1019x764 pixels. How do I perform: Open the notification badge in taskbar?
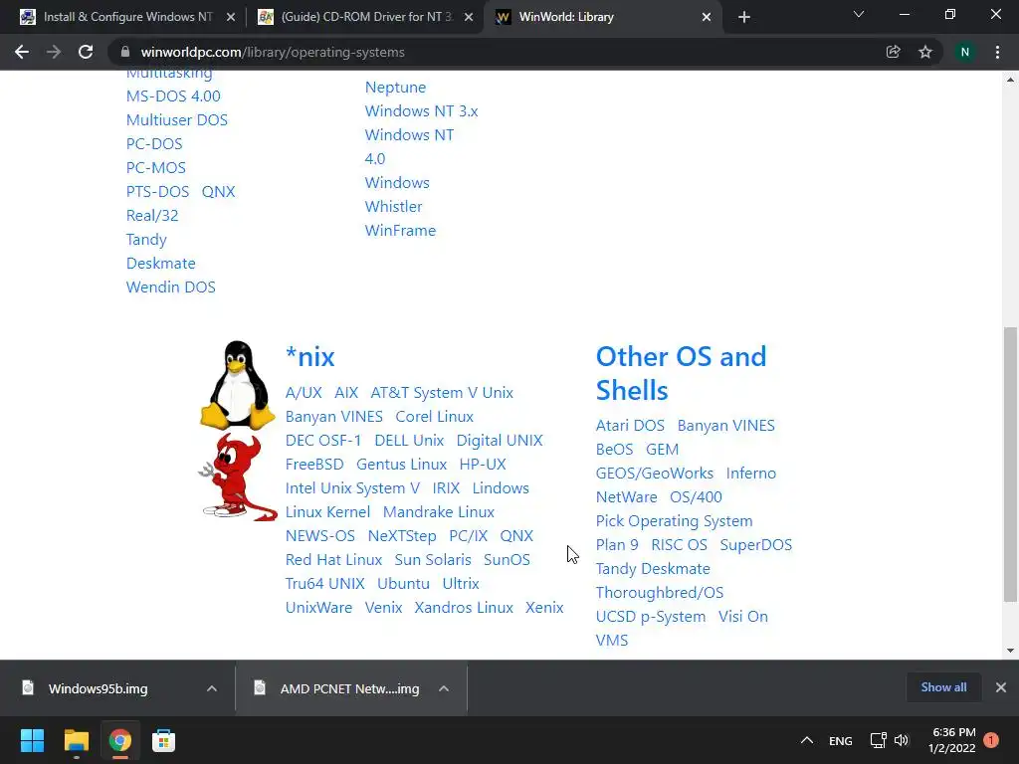[991, 740]
